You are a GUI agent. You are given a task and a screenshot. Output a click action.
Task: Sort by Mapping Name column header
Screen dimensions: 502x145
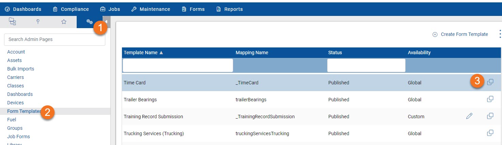pyautogui.click(x=252, y=53)
